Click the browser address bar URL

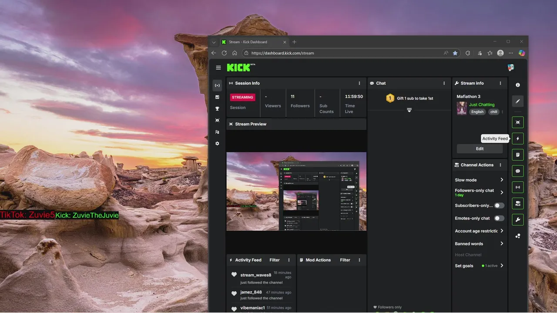point(283,53)
